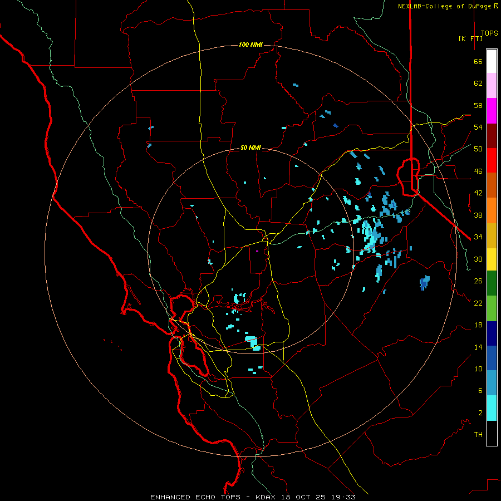Pick the dark orange legend color block
Viewport: 501px width, 501px height.
492,185
